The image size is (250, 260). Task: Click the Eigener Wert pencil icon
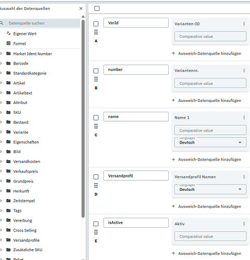8,33
